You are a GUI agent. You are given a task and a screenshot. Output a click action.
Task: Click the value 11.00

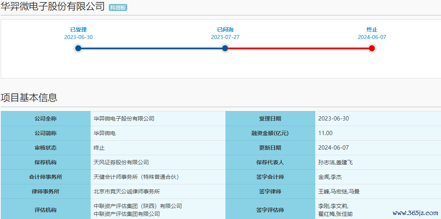pos(326,133)
